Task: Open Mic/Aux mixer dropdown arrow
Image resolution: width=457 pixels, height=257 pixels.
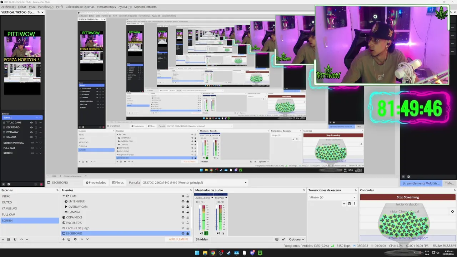Action: coord(226,198)
